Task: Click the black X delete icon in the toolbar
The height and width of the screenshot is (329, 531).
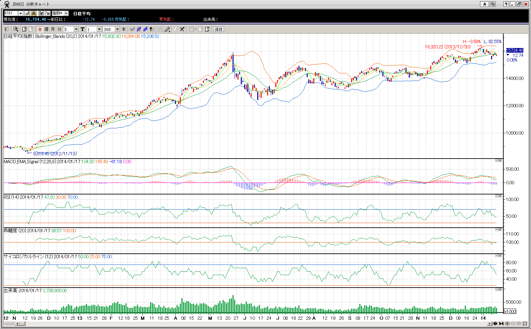Action: point(182,29)
